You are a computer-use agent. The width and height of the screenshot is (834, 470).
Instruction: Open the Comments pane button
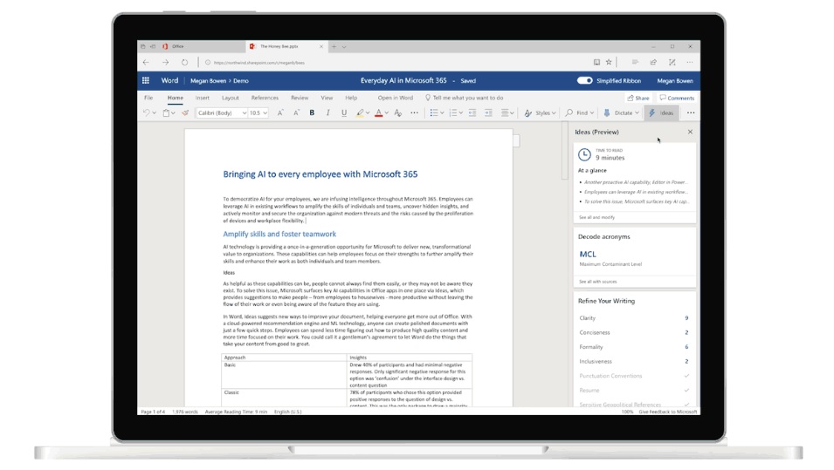(x=677, y=98)
